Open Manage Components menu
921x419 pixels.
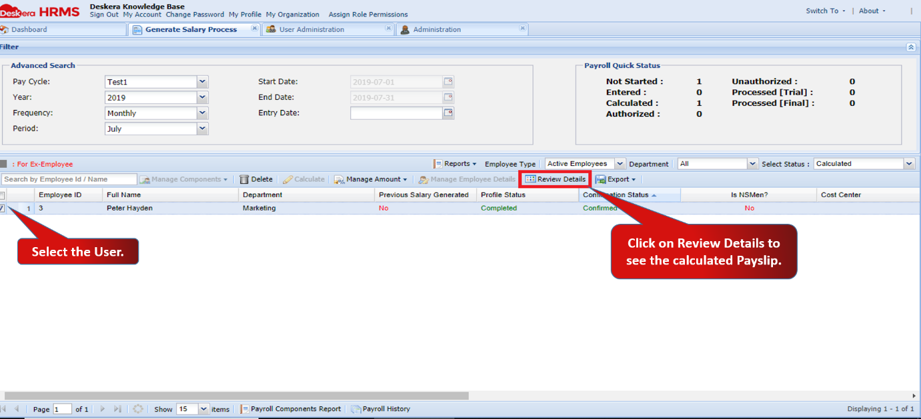coord(183,179)
